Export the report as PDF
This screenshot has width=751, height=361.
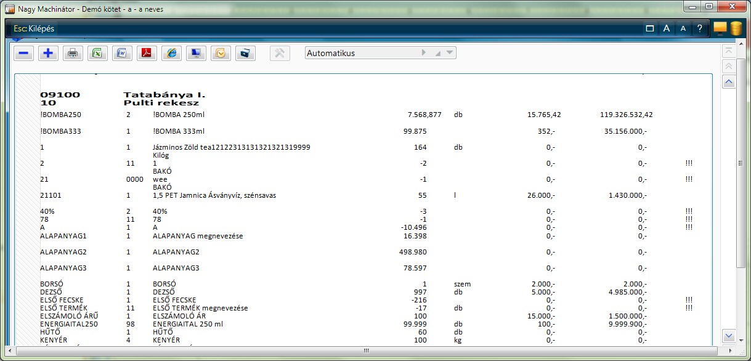point(147,54)
